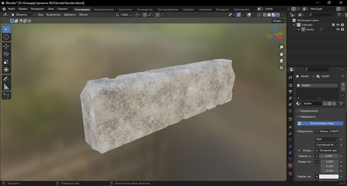Open the Object properties tab

coord(290,127)
